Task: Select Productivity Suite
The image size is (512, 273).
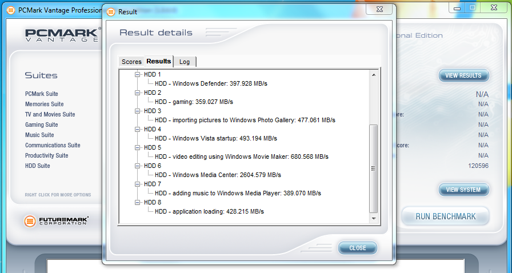Action: pos(47,155)
